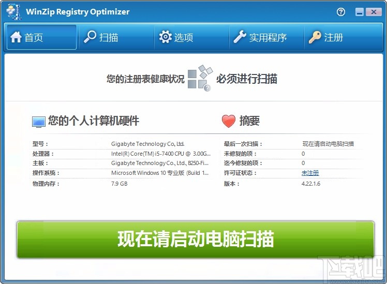
Task: Click the red heart summary icon
Action: (x=229, y=121)
